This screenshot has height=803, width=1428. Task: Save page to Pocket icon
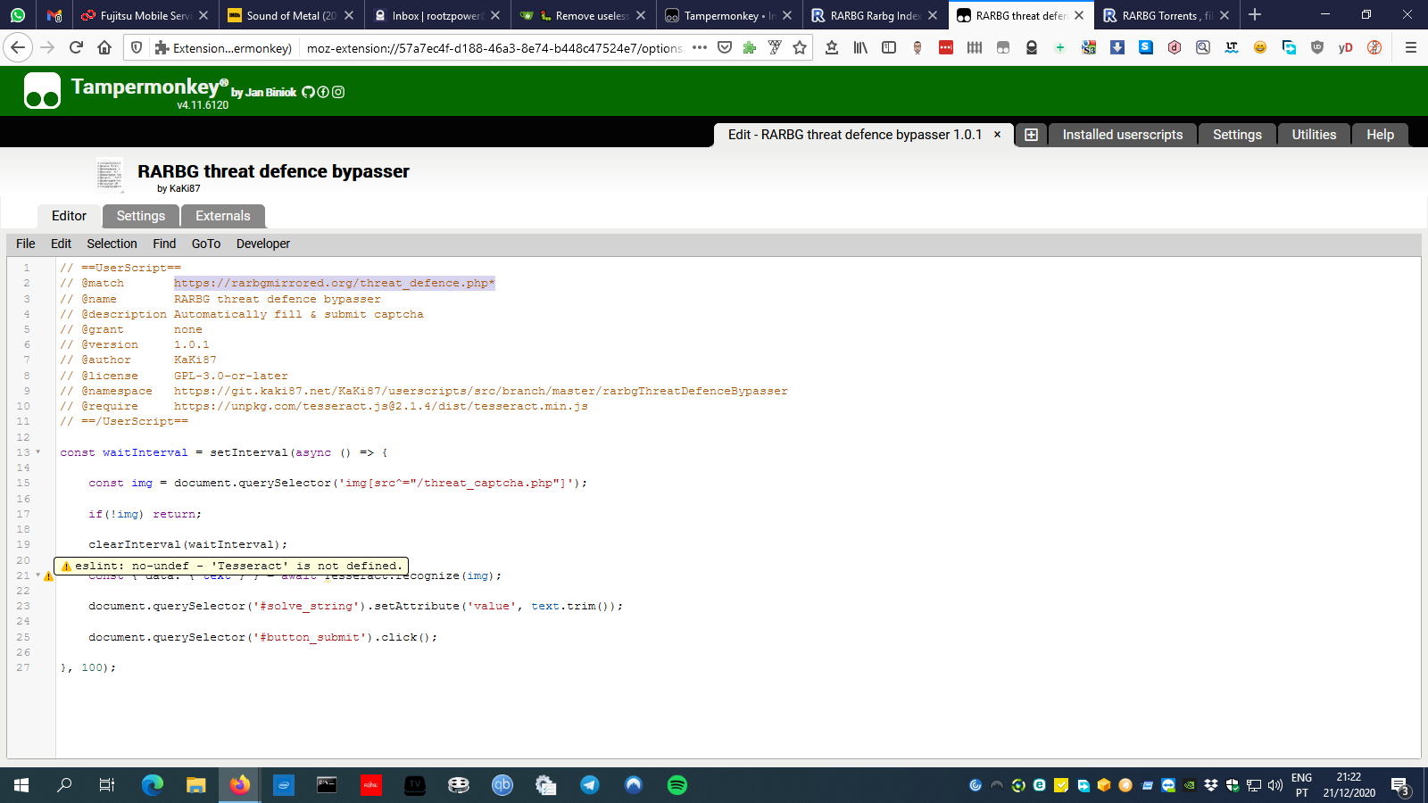[x=725, y=47]
